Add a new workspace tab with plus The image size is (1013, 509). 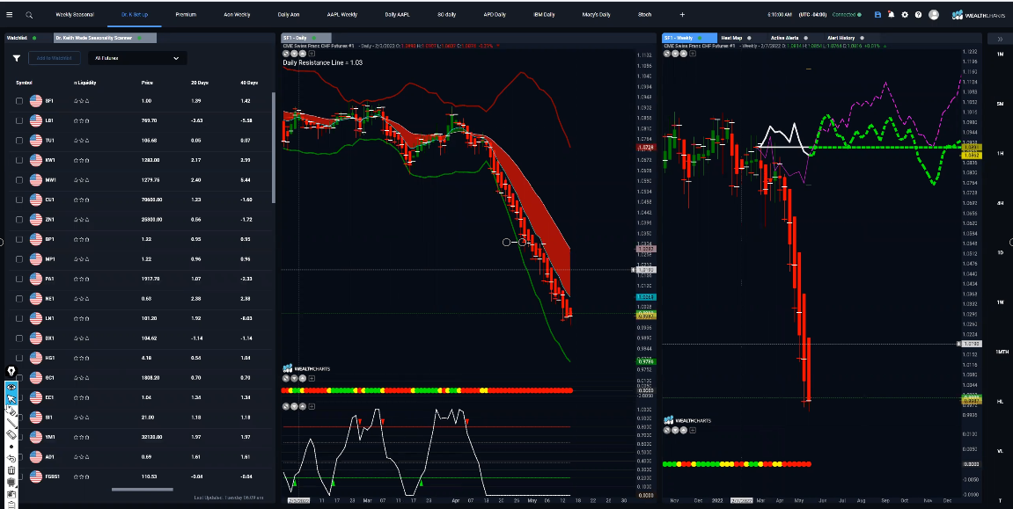click(682, 14)
